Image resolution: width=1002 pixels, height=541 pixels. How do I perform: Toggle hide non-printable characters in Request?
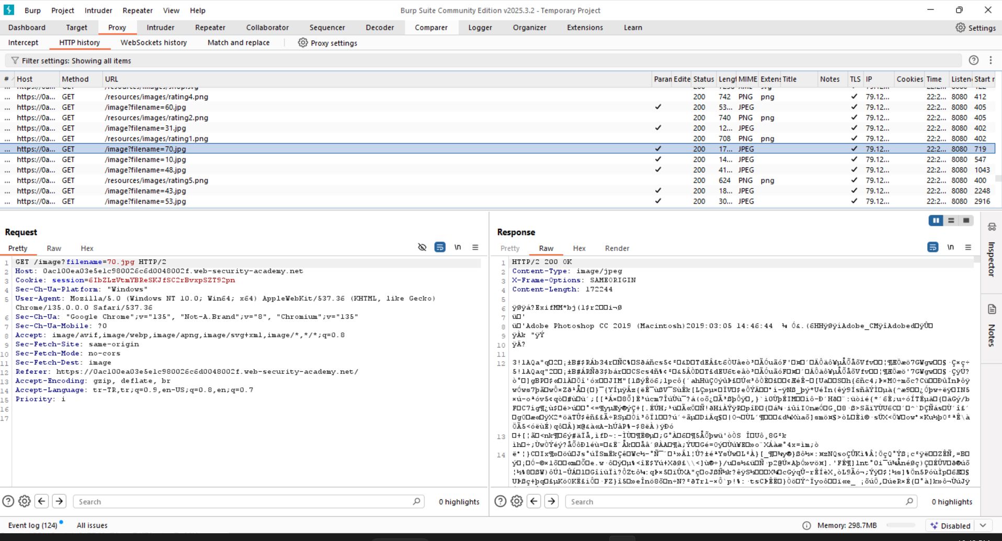pyautogui.click(x=422, y=247)
